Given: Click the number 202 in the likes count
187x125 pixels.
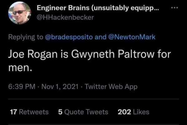Looking at the screenshot, I should [124, 112].
